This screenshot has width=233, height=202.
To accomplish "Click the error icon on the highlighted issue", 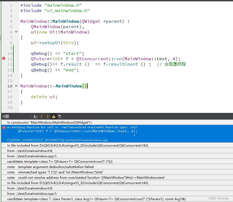I will pos(3,128).
